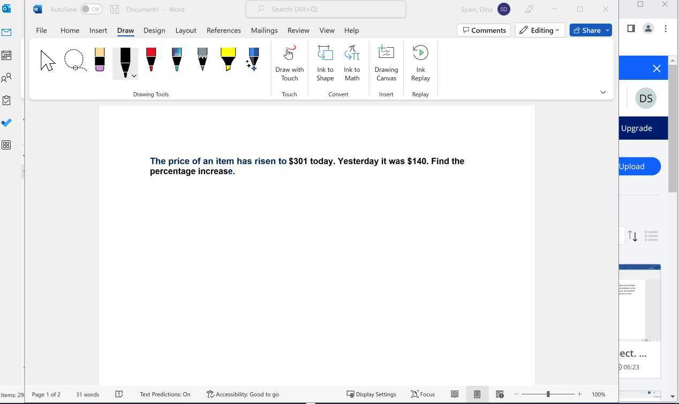Pick the blue Action Pen

[x=253, y=59]
